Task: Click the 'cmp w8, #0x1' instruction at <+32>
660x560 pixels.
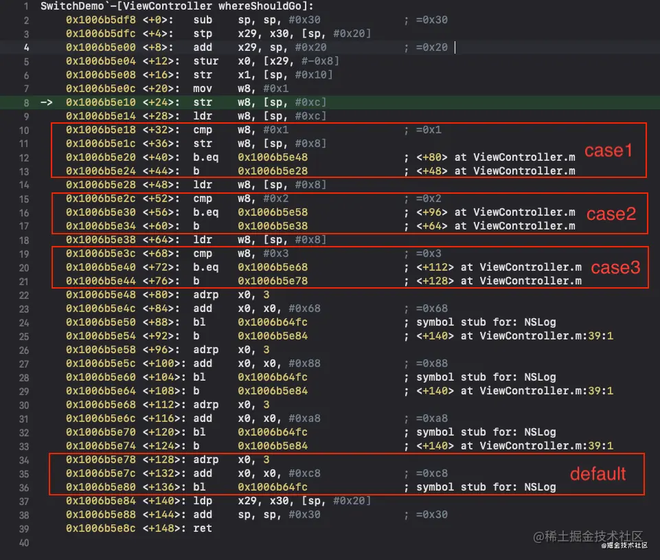Action: point(241,130)
